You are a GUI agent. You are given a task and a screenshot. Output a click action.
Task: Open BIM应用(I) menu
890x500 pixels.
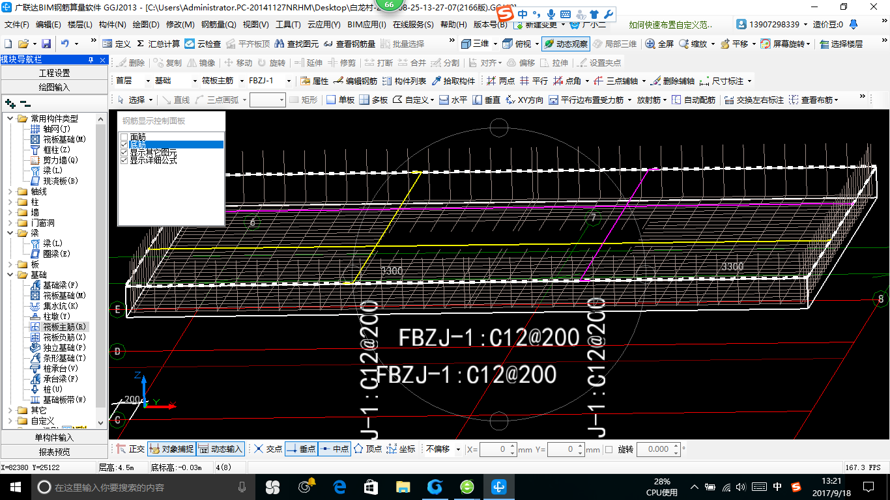[x=367, y=25]
